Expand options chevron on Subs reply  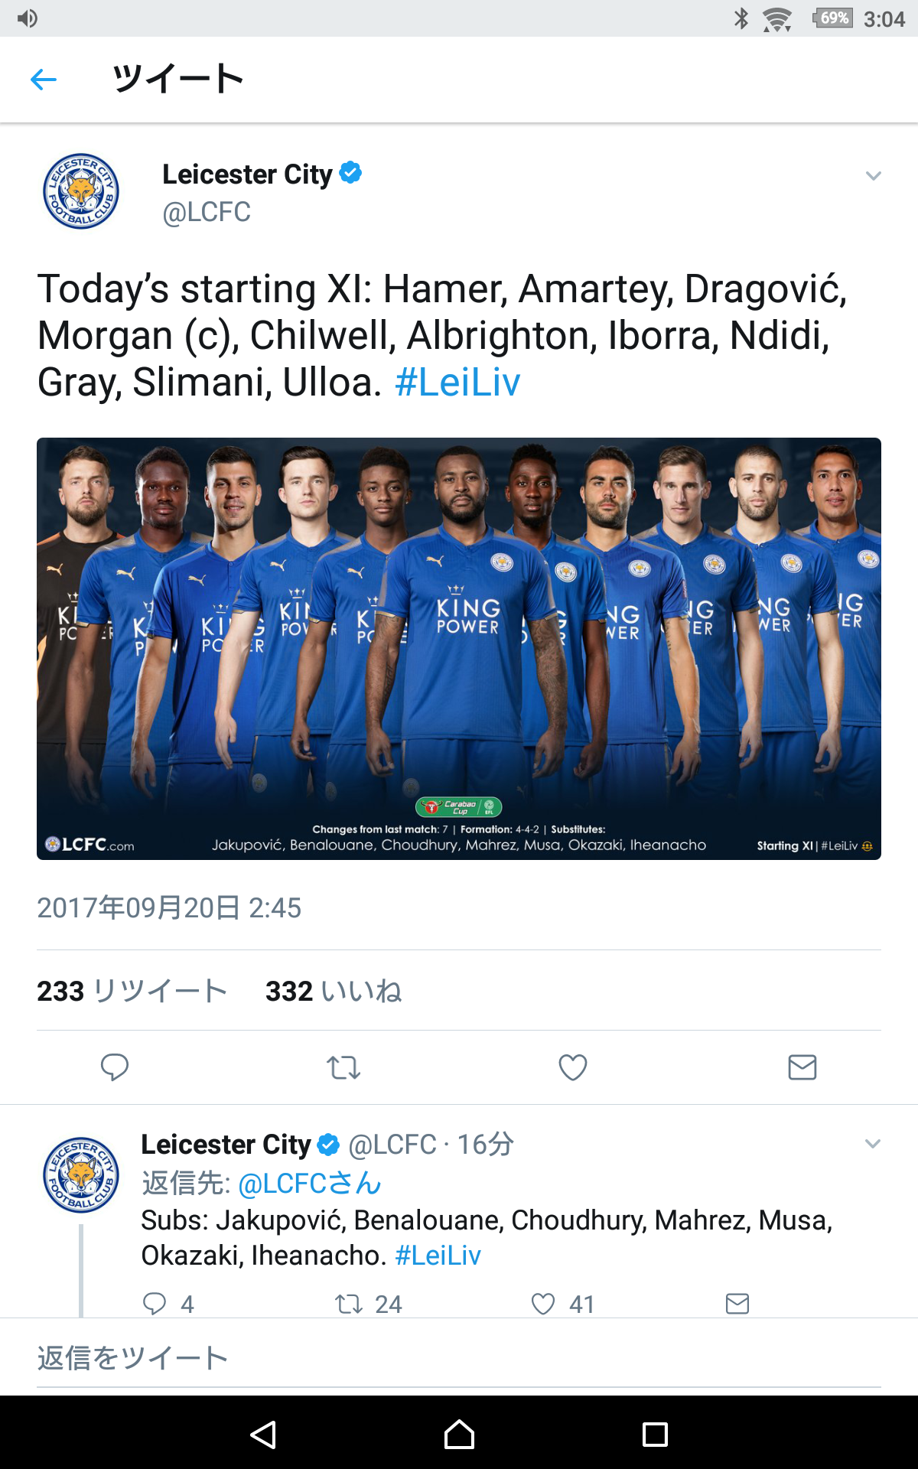(873, 1144)
